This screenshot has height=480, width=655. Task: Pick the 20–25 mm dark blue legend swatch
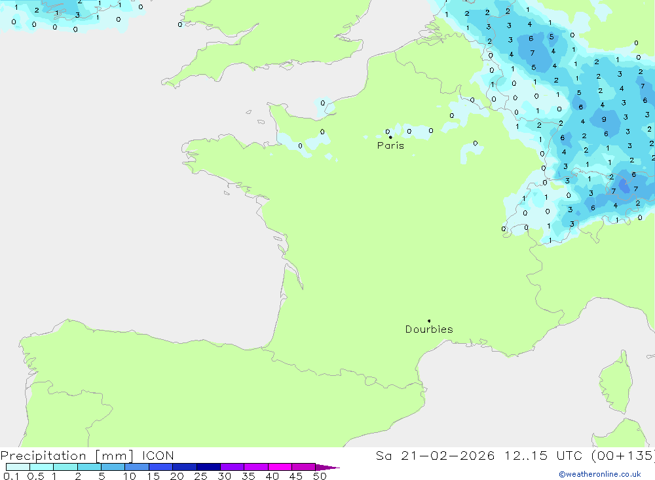(184, 467)
